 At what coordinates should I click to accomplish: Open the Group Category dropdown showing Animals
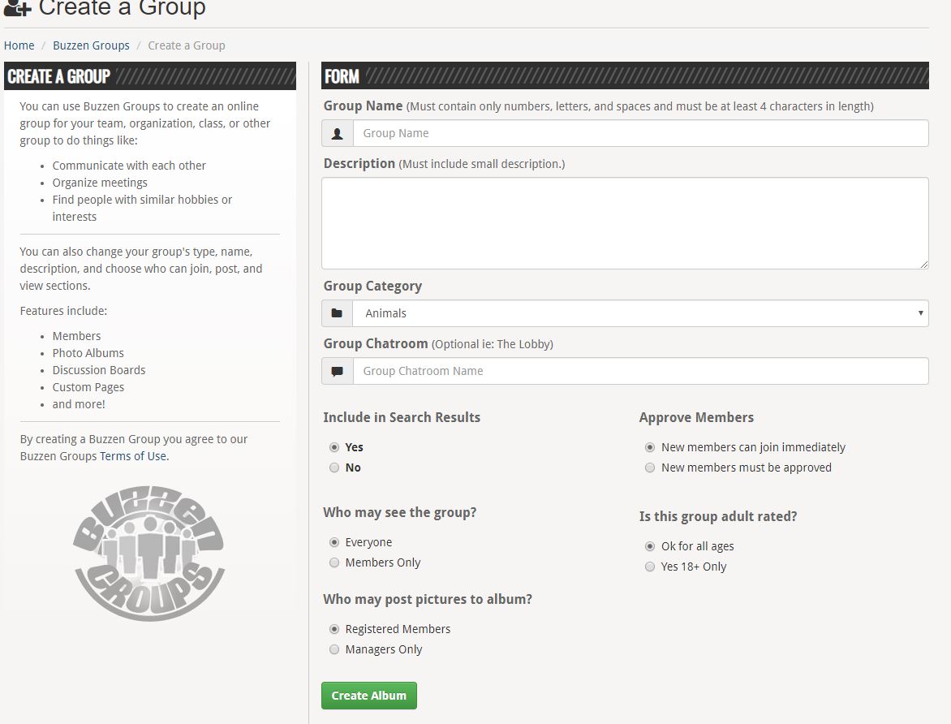click(640, 313)
